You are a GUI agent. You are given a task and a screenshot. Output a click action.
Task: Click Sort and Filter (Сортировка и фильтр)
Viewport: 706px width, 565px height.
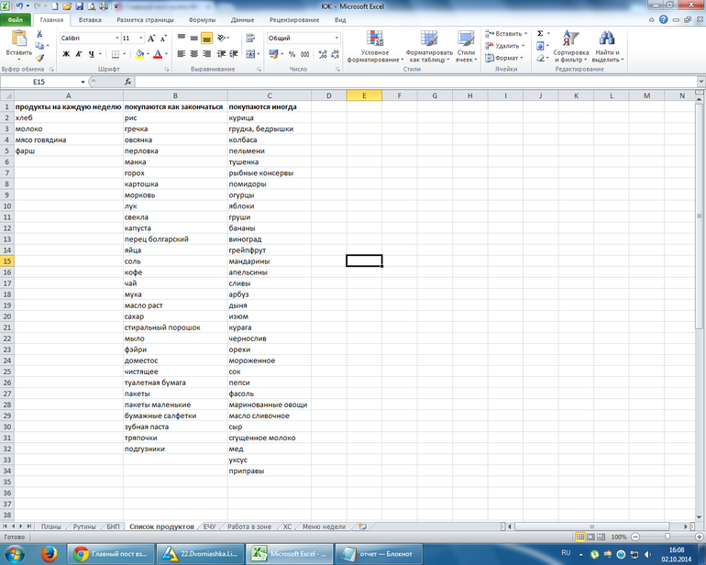[x=570, y=46]
